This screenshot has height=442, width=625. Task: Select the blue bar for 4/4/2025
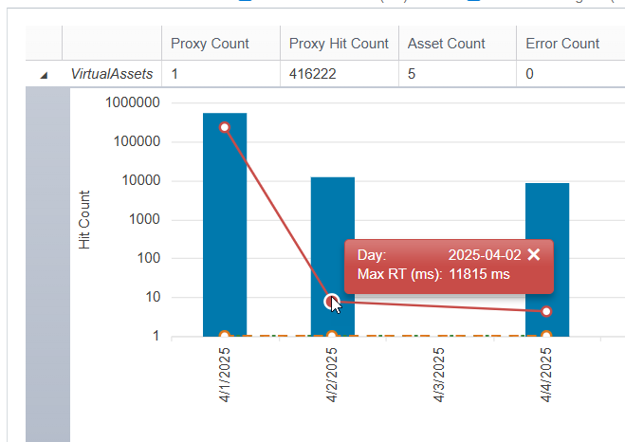pos(547,260)
